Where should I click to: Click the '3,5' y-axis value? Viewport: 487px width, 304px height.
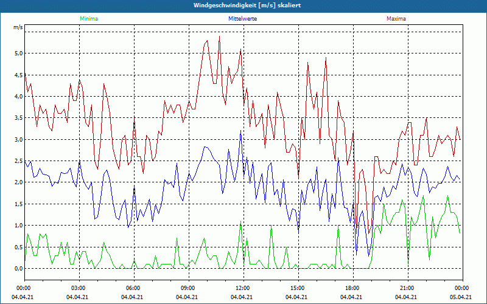pyautogui.click(x=19, y=118)
